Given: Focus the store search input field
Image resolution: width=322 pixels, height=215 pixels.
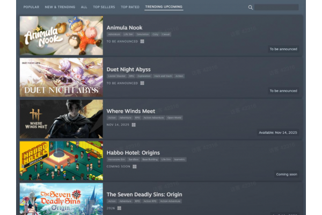Looking at the screenshot, I should (276, 8).
